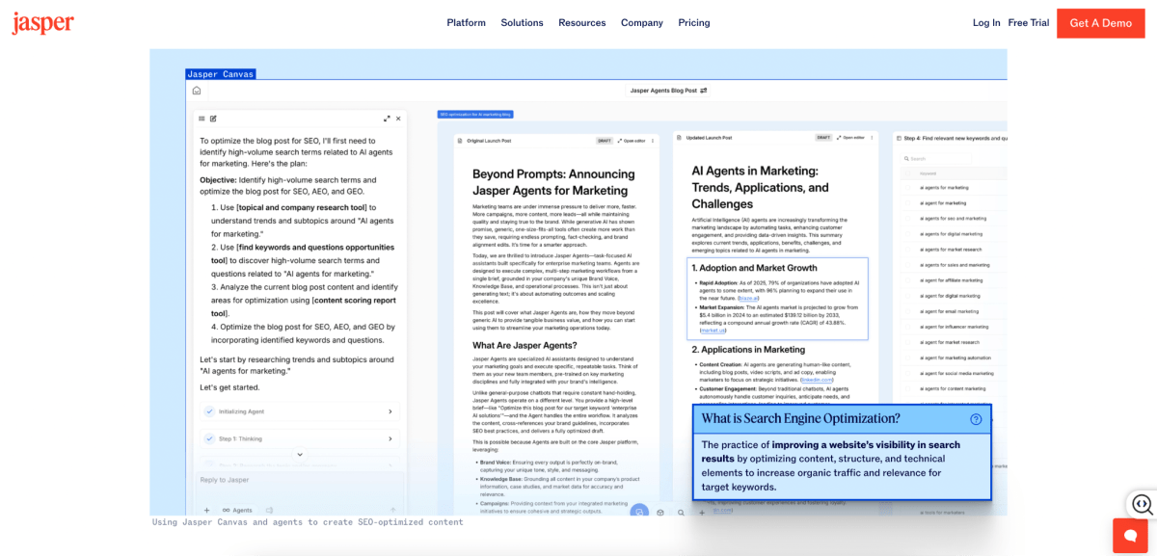Check the 'ai agent for marketing automation' row
This screenshot has width=1157, height=556.
(x=907, y=357)
